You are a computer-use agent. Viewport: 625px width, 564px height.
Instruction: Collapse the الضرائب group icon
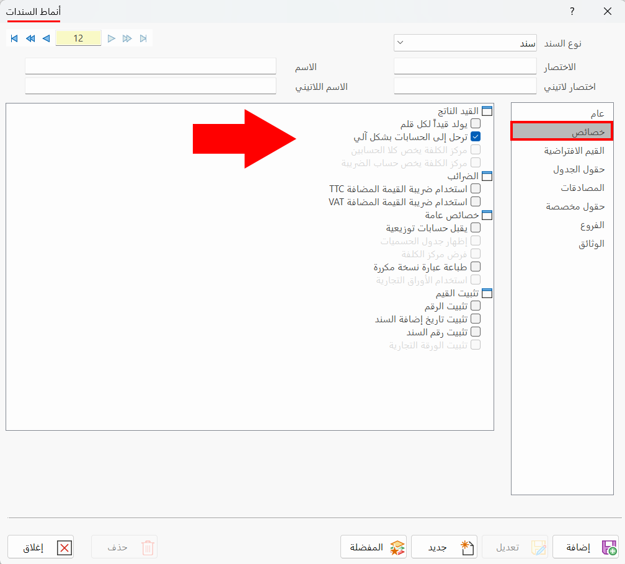487,176
